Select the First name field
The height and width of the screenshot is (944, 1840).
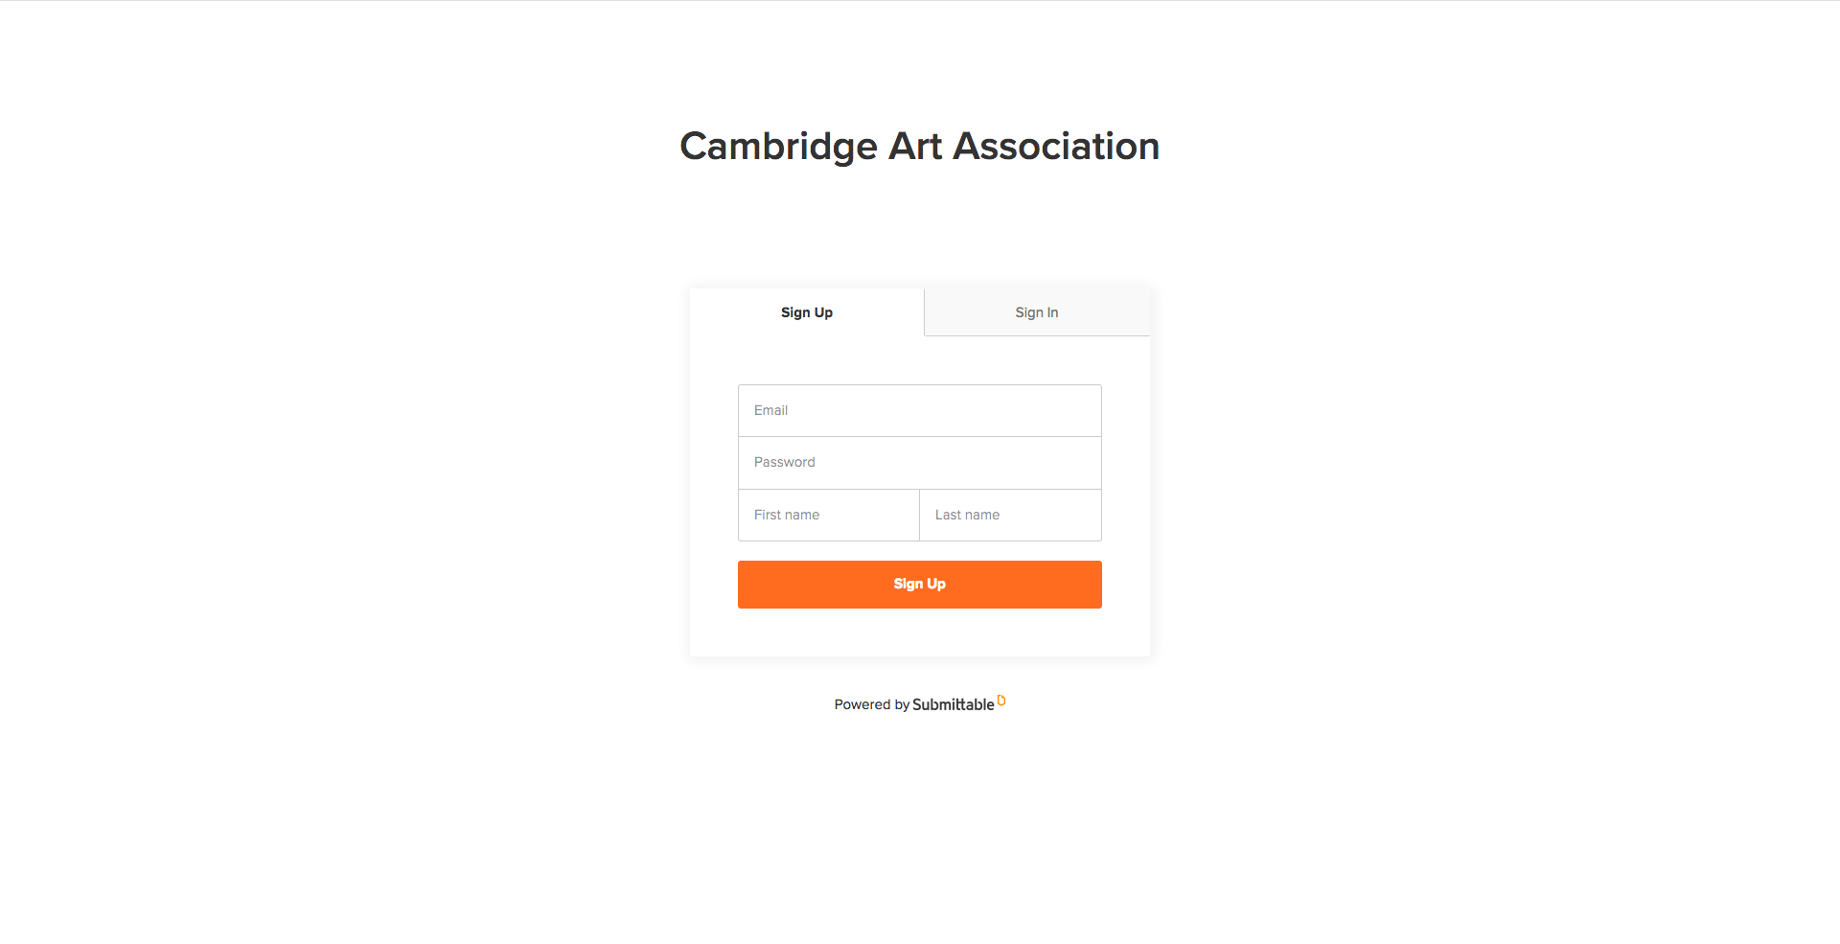coord(829,516)
